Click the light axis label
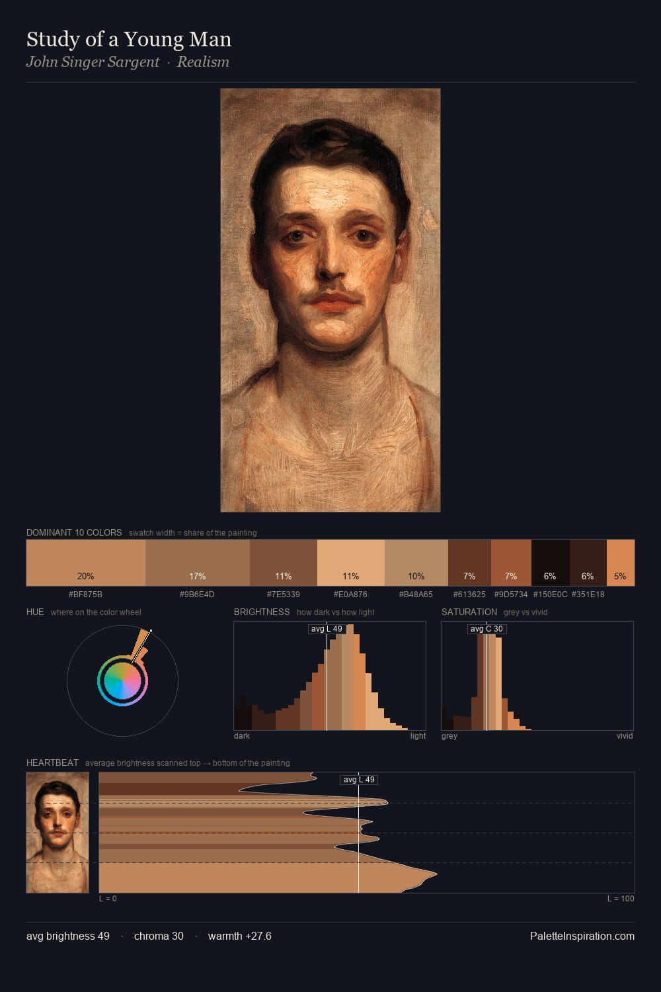Image resolution: width=661 pixels, height=992 pixels. tap(418, 736)
